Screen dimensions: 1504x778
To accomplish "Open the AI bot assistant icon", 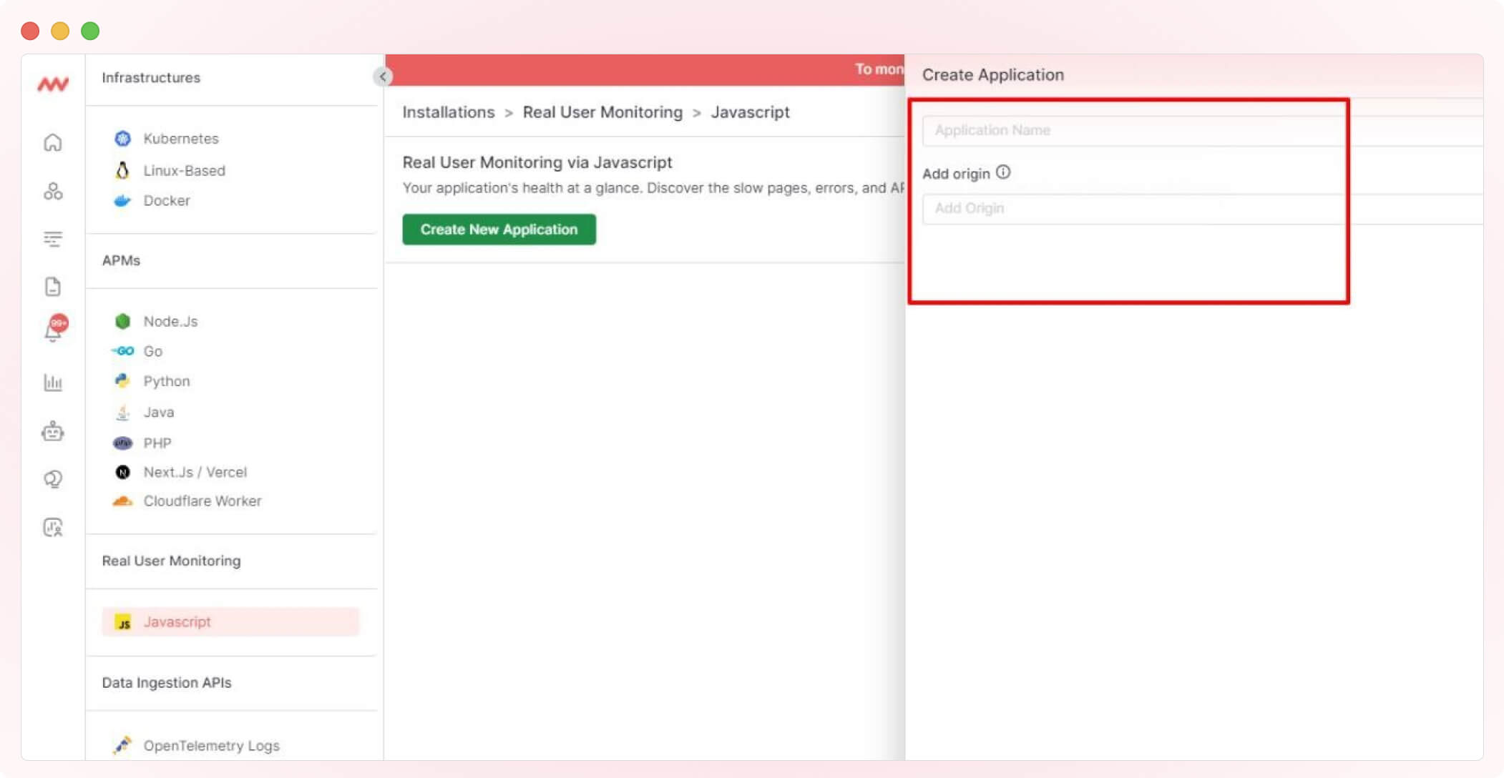I will pos(53,431).
